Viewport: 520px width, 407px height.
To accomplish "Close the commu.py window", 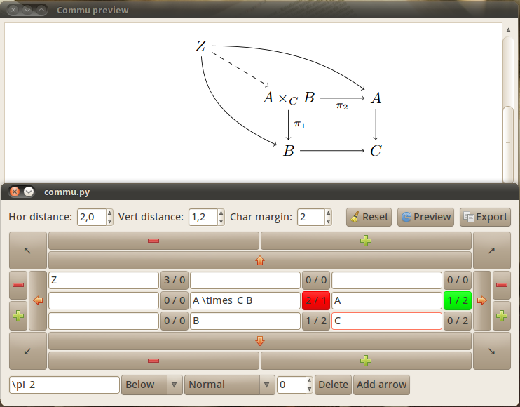I will click(x=14, y=192).
